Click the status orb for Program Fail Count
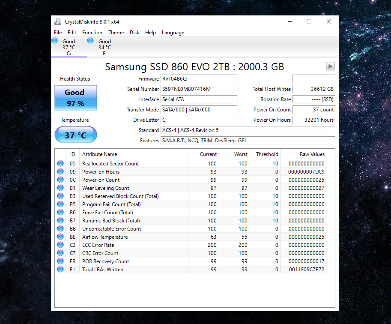This screenshot has height=324, width=391. (x=60, y=204)
